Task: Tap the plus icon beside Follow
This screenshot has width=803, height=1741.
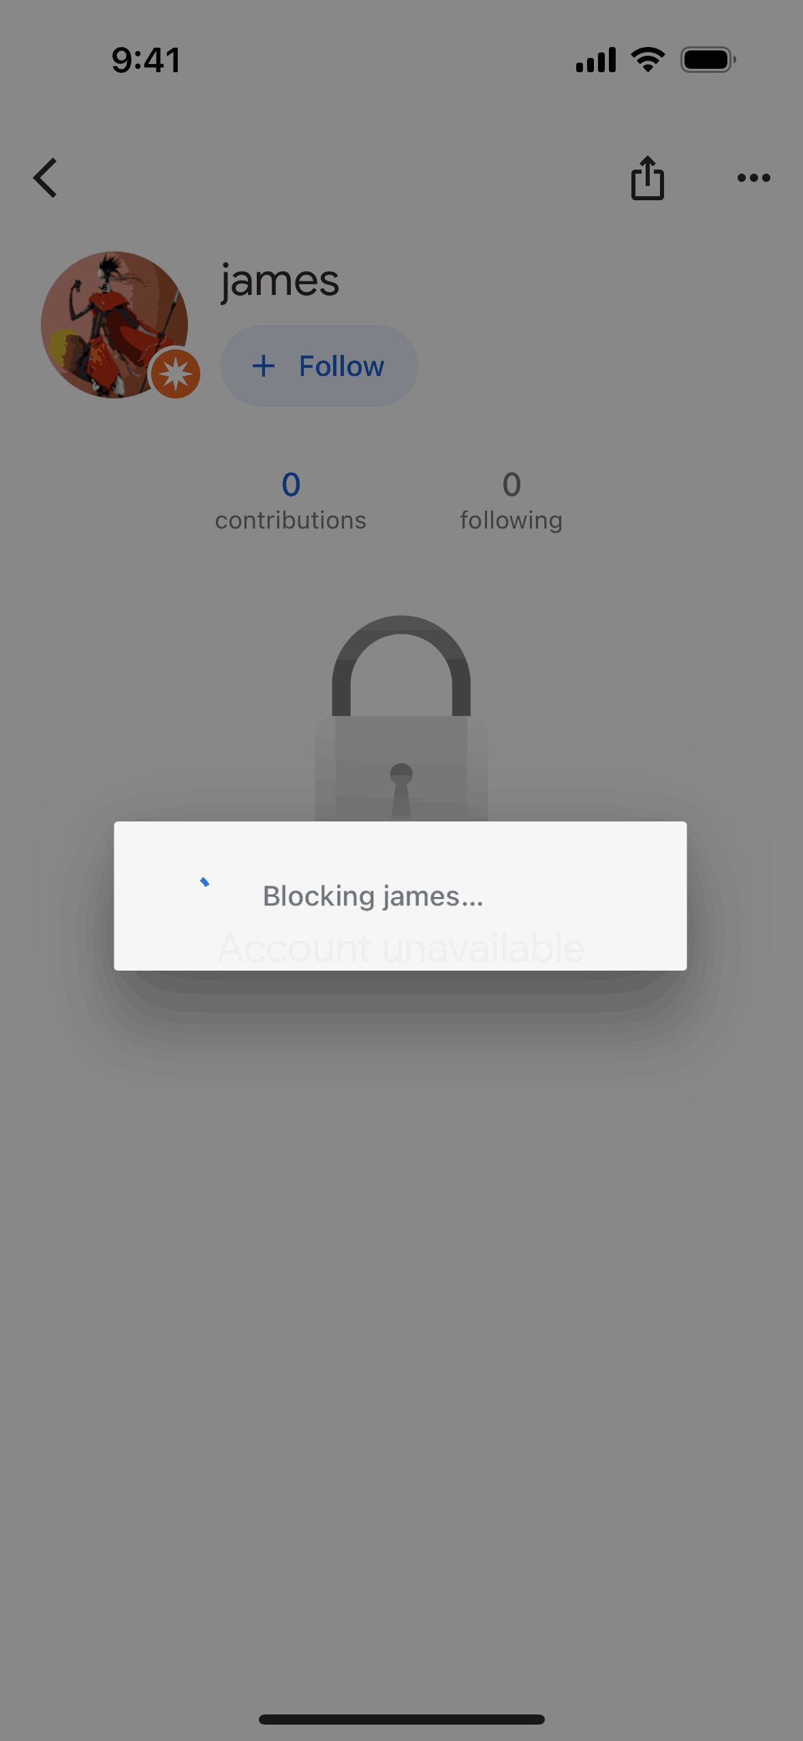Action: pos(264,366)
